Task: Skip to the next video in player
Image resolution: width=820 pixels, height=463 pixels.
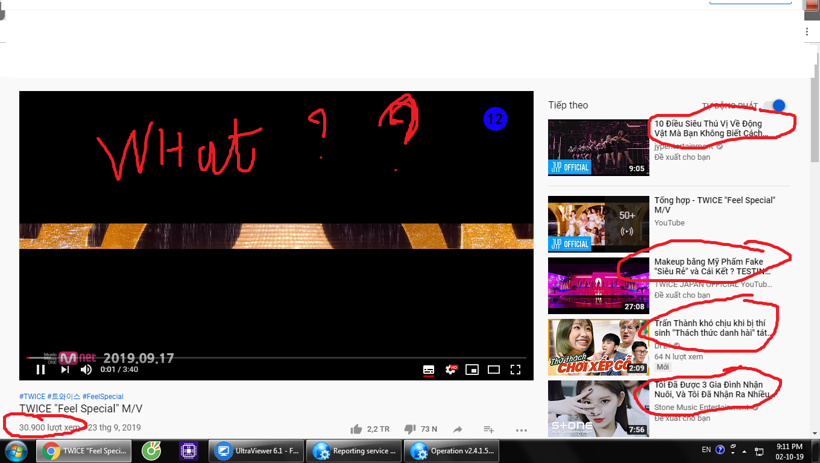Action: (x=65, y=370)
